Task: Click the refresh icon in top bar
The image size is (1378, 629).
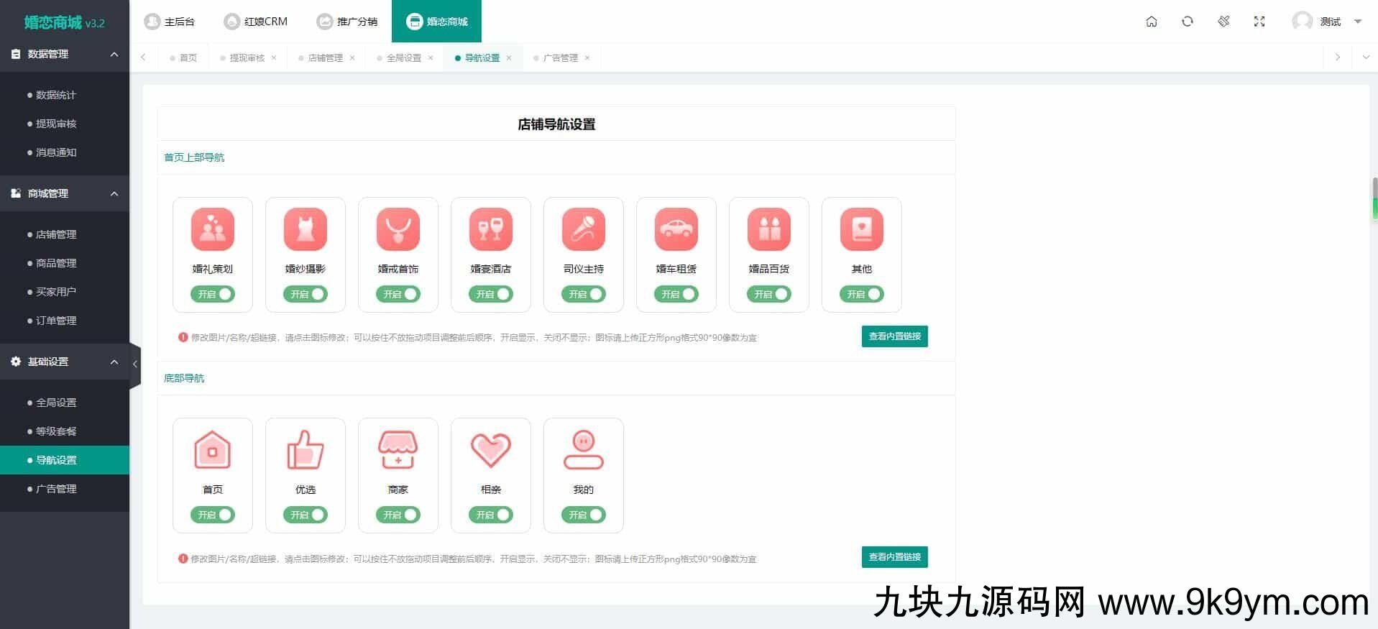Action: (1187, 22)
